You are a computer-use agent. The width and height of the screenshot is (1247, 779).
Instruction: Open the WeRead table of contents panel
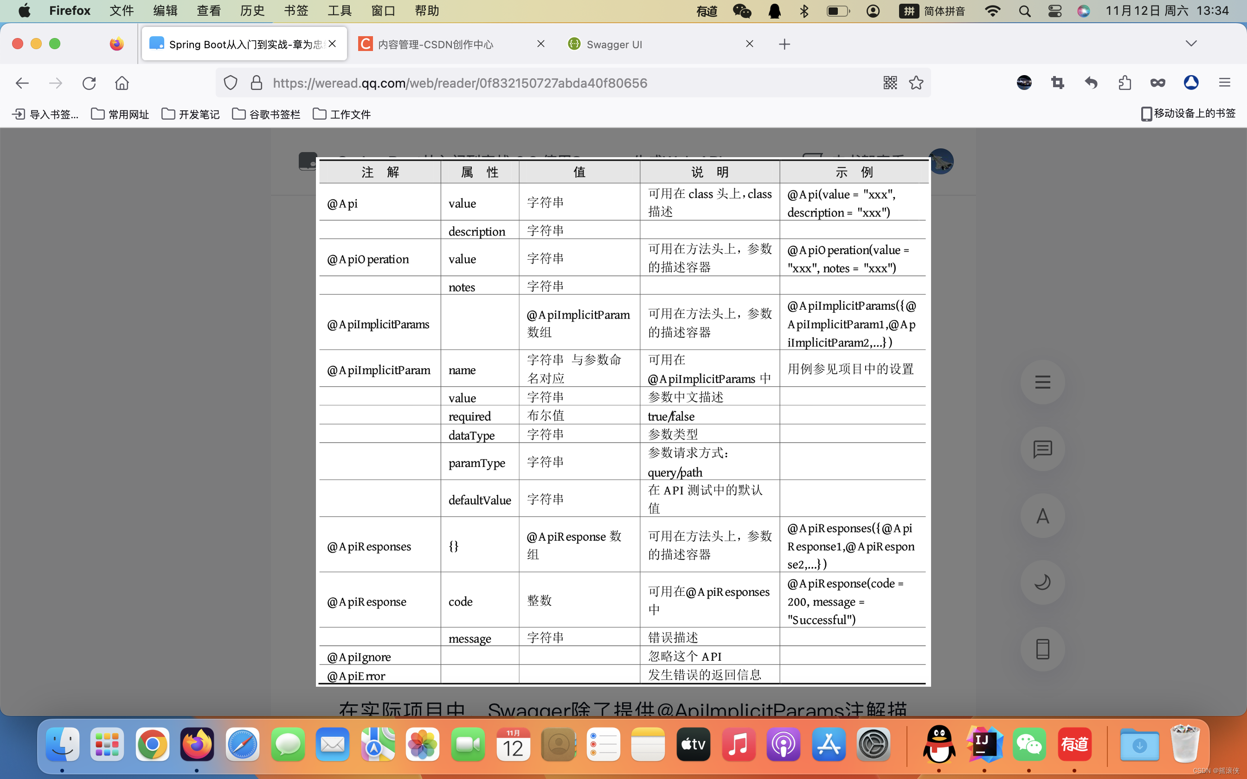pos(1043,381)
